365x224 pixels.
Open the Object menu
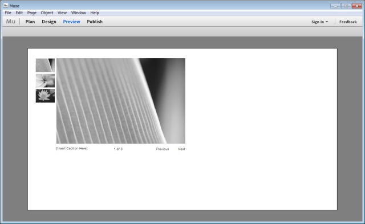47,13
